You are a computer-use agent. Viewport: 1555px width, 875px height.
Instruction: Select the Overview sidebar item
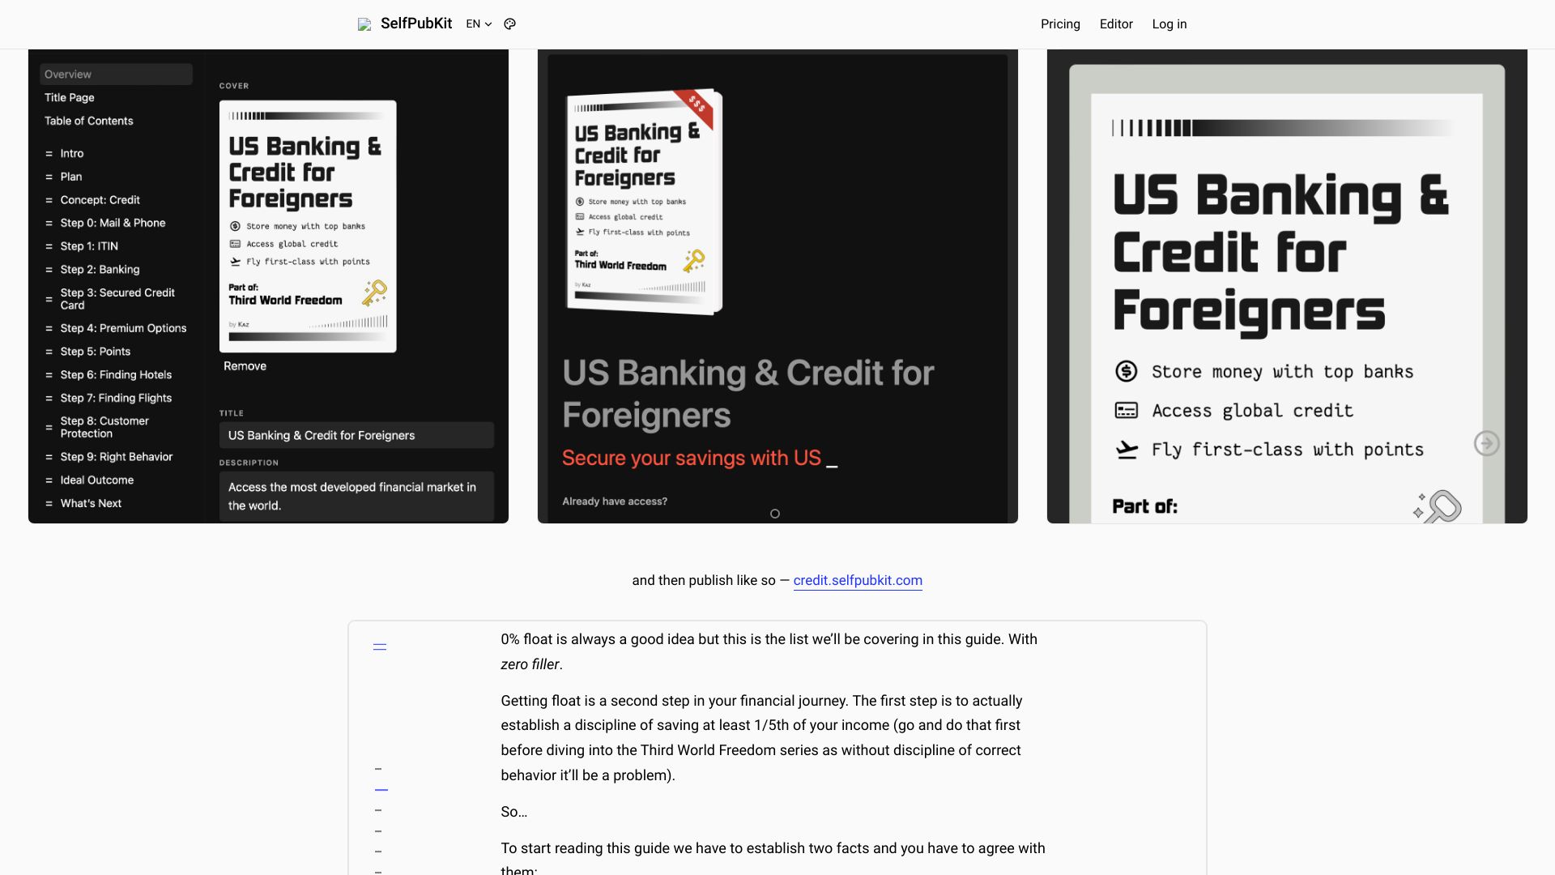point(114,75)
